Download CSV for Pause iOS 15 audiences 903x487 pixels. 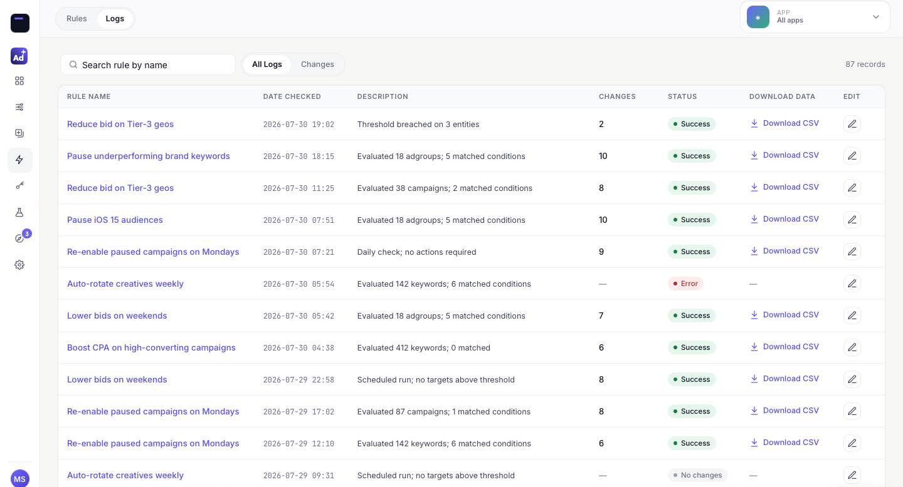784,219
